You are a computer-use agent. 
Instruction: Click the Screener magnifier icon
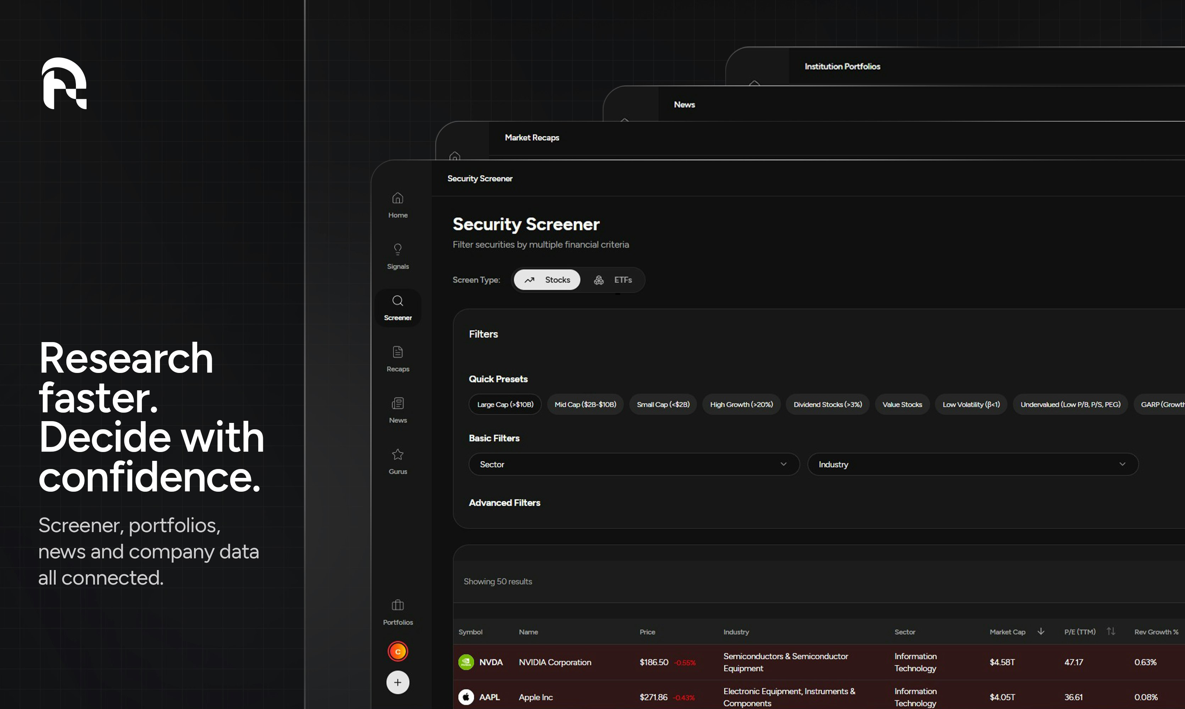pyautogui.click(x=398, y=301)
